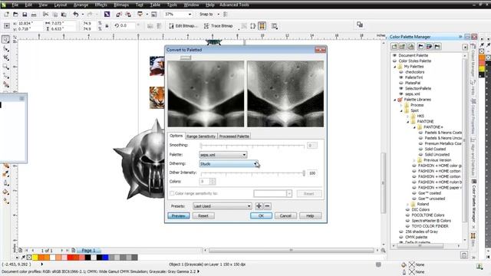Click the Preview button
The image size is (491, 276).
click(x=179, y=215)
